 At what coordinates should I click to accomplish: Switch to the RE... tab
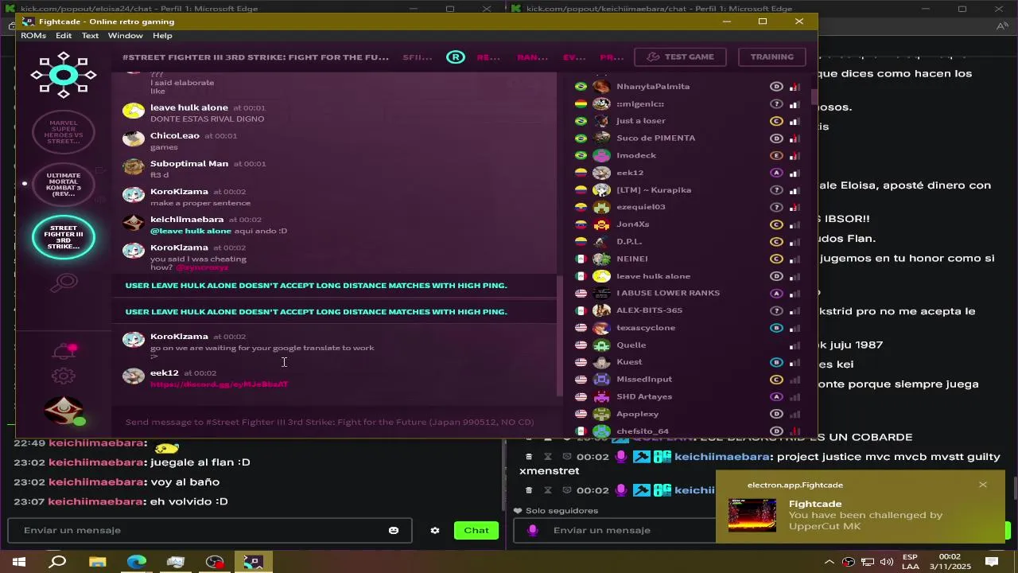coord(488,57)
